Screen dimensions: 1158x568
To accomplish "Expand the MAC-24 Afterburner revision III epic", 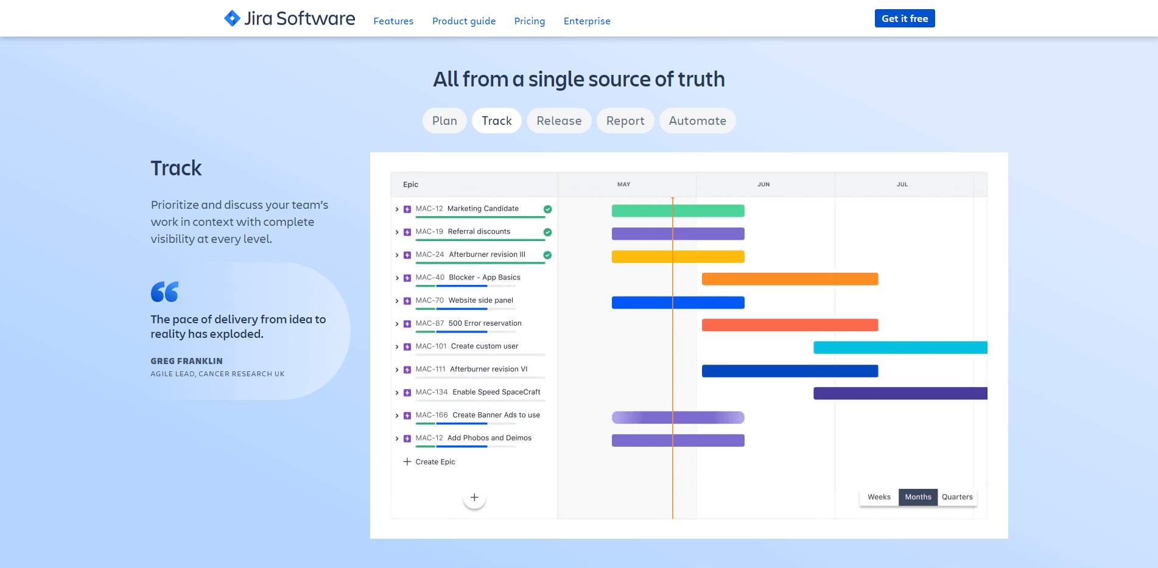I will (x=397, y=255).
